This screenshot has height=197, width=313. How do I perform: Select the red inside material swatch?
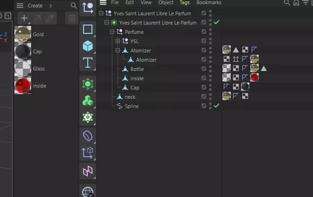[23, 86]
